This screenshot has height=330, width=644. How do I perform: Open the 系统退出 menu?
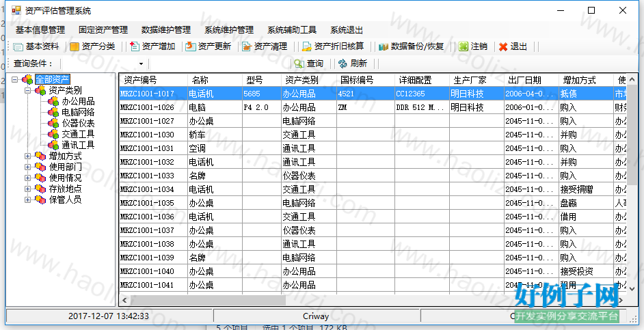pyautogui.click(x=347, y=30)
